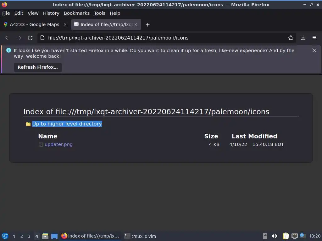Switch to virtual desktop 2

point(22,236)
